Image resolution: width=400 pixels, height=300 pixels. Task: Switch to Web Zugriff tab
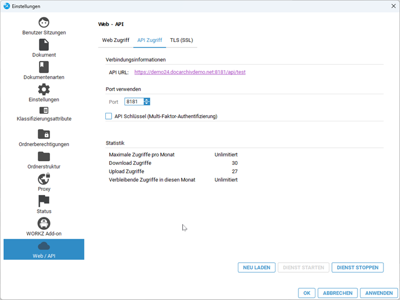click(x=116, y=40)
